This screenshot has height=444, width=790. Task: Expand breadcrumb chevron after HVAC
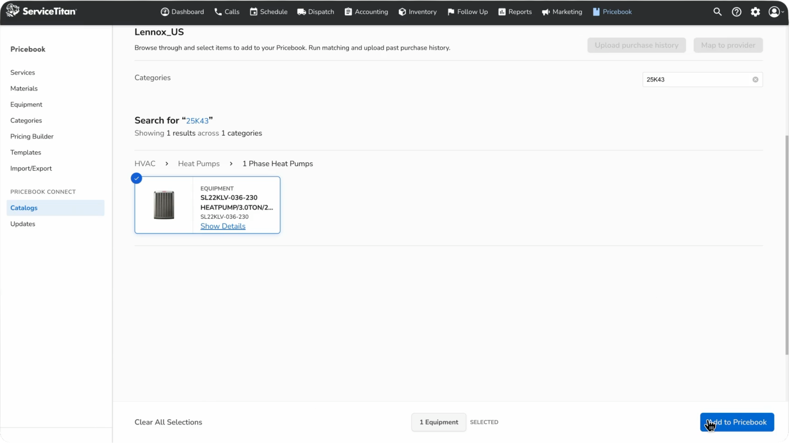coord(167,164)
